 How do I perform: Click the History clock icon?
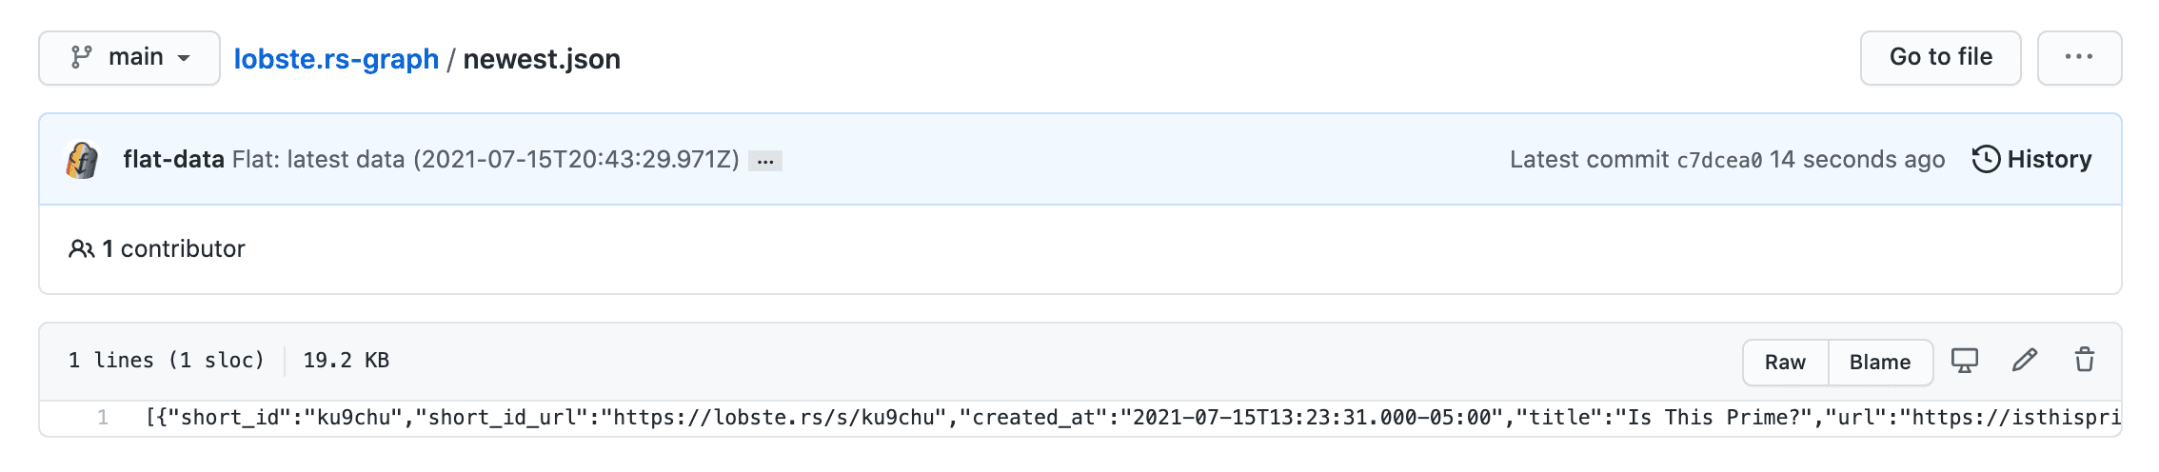click(x=1986, y=160)
